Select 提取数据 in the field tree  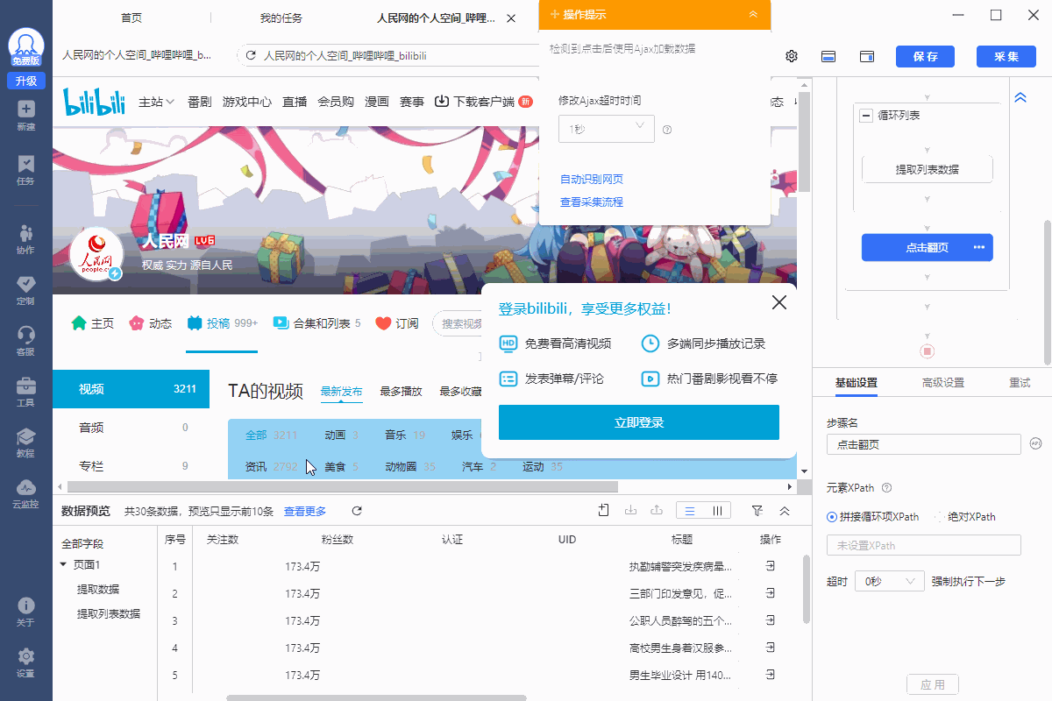pos(98,589)
